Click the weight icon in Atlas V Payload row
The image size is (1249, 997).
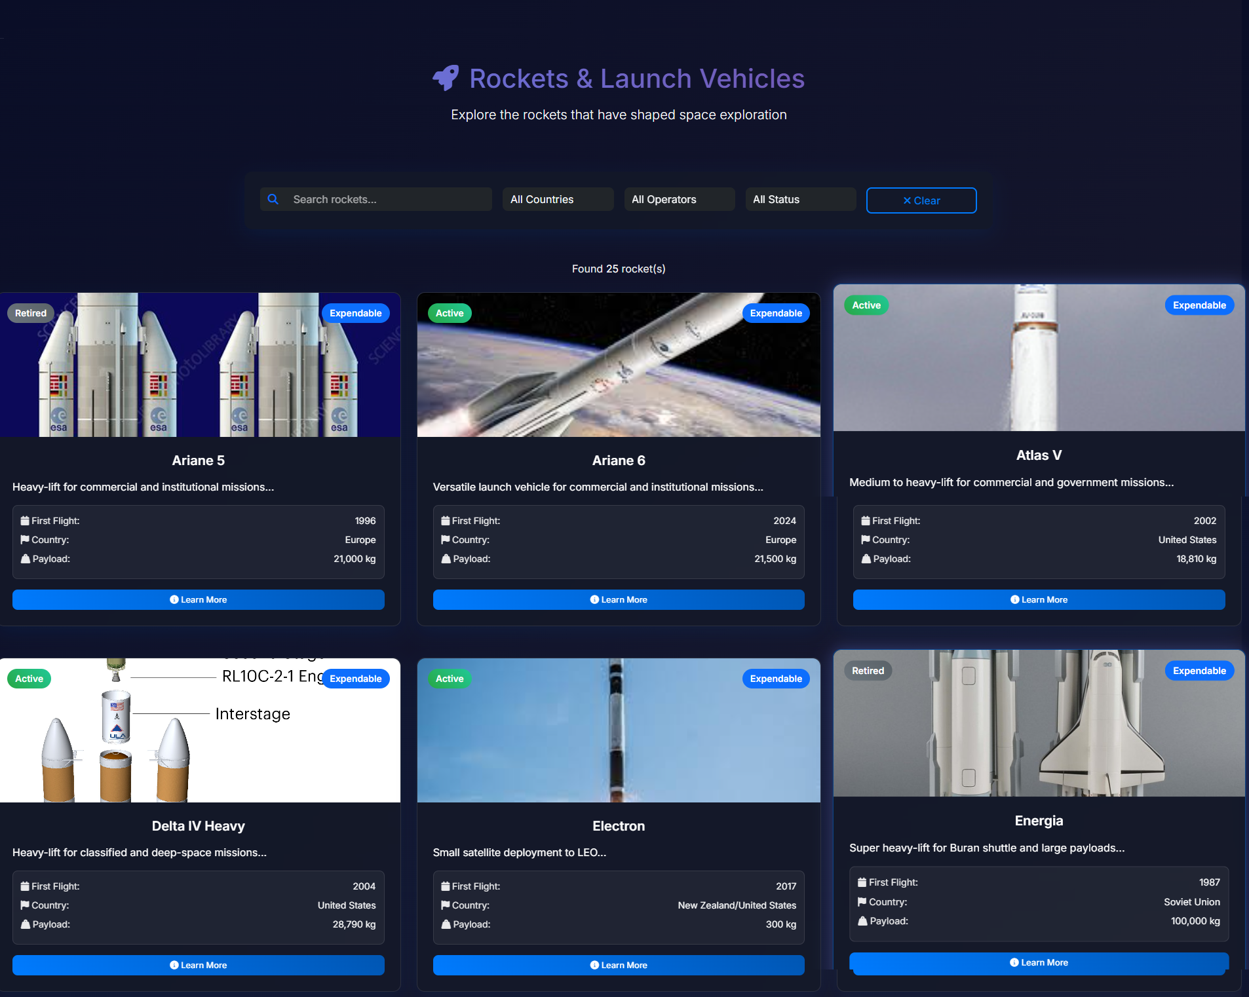pos(866,559)
